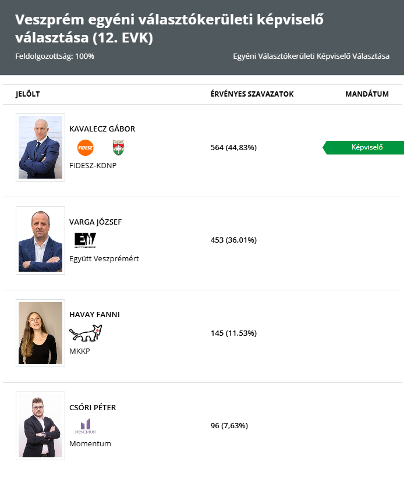The height and width of the screenshot is (480, 404).
Task: Click Kavalecz's 564 (44,83%) vote count
Action: 233,147
